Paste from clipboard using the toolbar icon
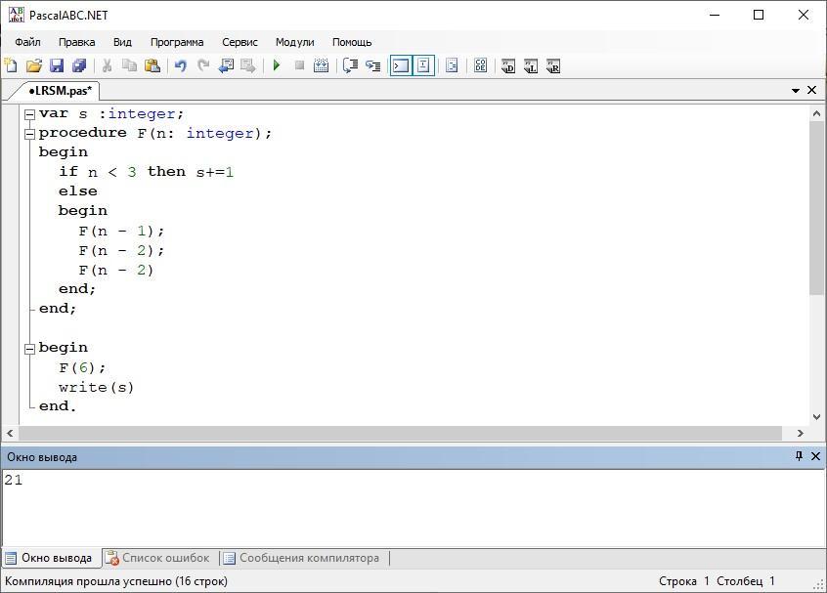Viewport: 827px width, 593px height. 152,65
